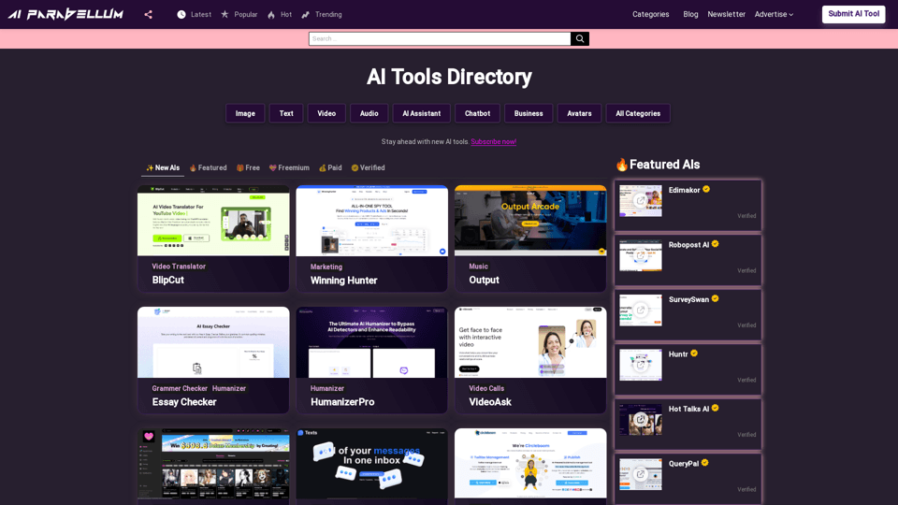Switch to the Freemium tab
The width and height of the screenshot is (898, 505).
[289, 167]
